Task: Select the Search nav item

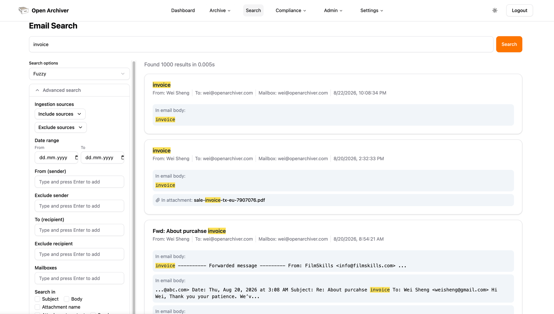Action: [x=253, y=10]
